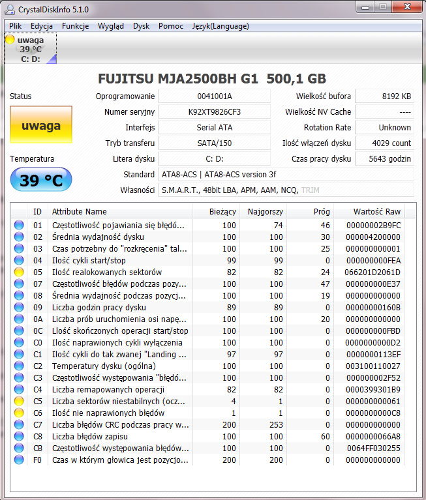Click the disk title FUJITSU MJA2500BH G1
Viewport: 426px width, 500px height.
[x=178, y=78]
